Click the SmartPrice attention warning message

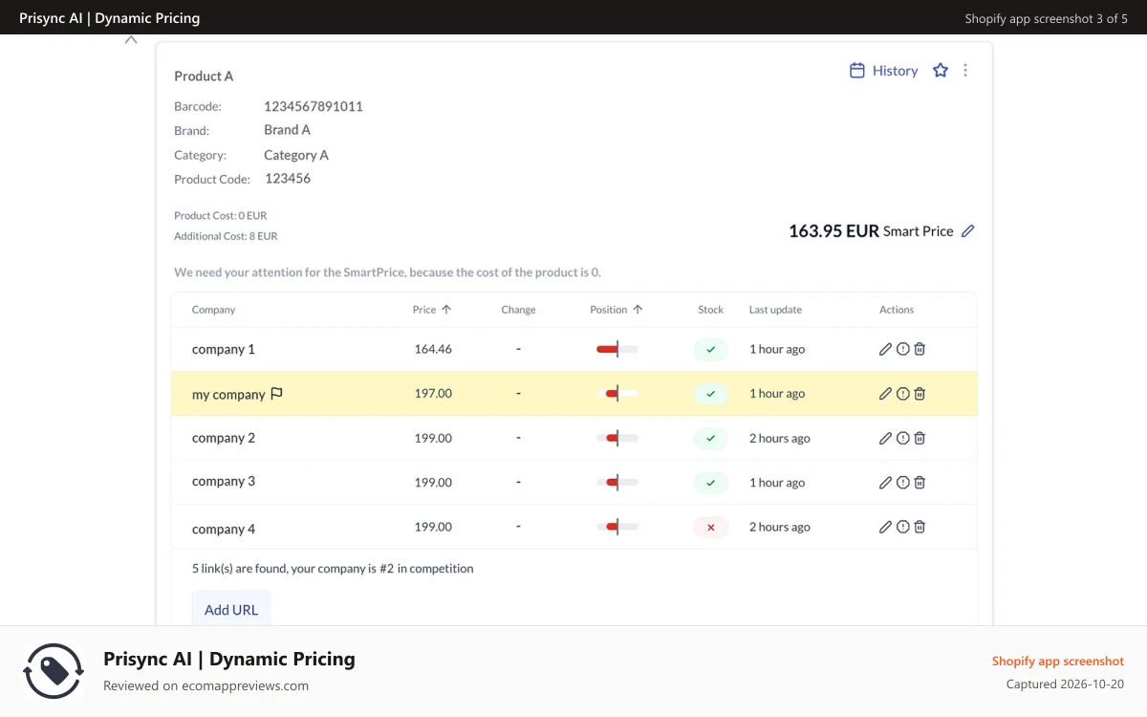[387, 272]
